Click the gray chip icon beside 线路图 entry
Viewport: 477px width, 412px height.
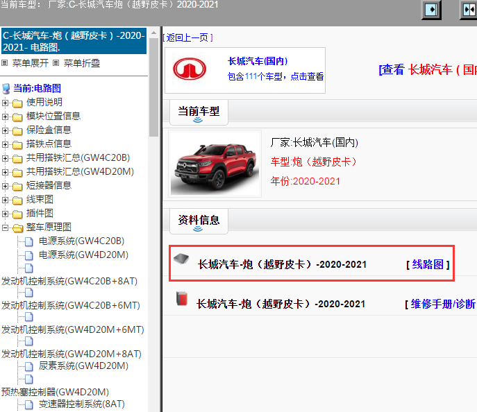tap(181, 259)
